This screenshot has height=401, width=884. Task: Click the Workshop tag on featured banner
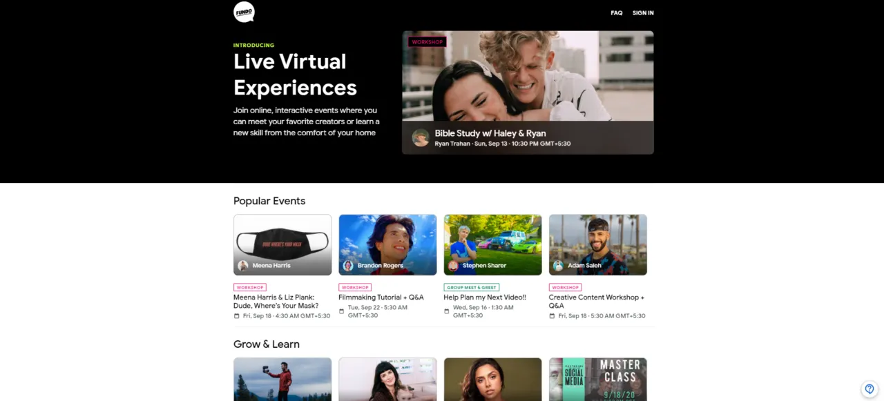tap(427, 42)
